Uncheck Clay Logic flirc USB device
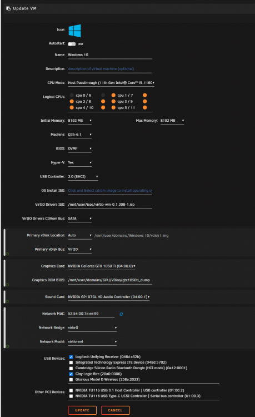This screenshot has width=255, height=417. tap(71, 374)
